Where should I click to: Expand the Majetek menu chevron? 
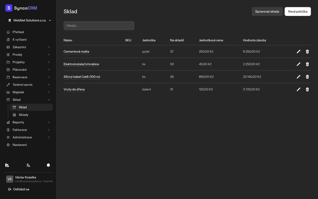pos(49,92)
